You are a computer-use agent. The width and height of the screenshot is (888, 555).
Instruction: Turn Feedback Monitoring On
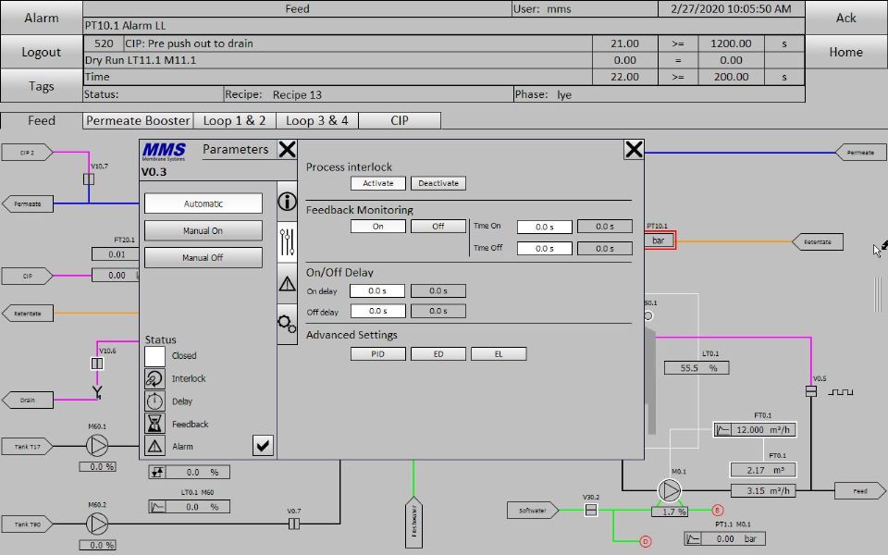point(377,226)
